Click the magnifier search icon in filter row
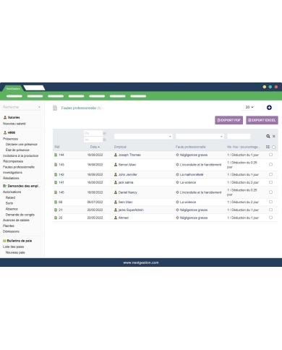The height and width of the screenshot is (350, 282). pyautogui.click(x=268, y=137)
